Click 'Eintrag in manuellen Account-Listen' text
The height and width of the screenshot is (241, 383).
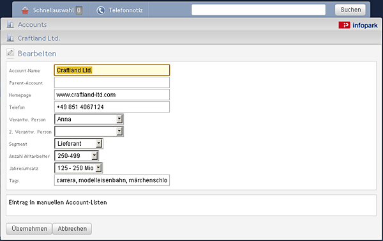[57, 203]
